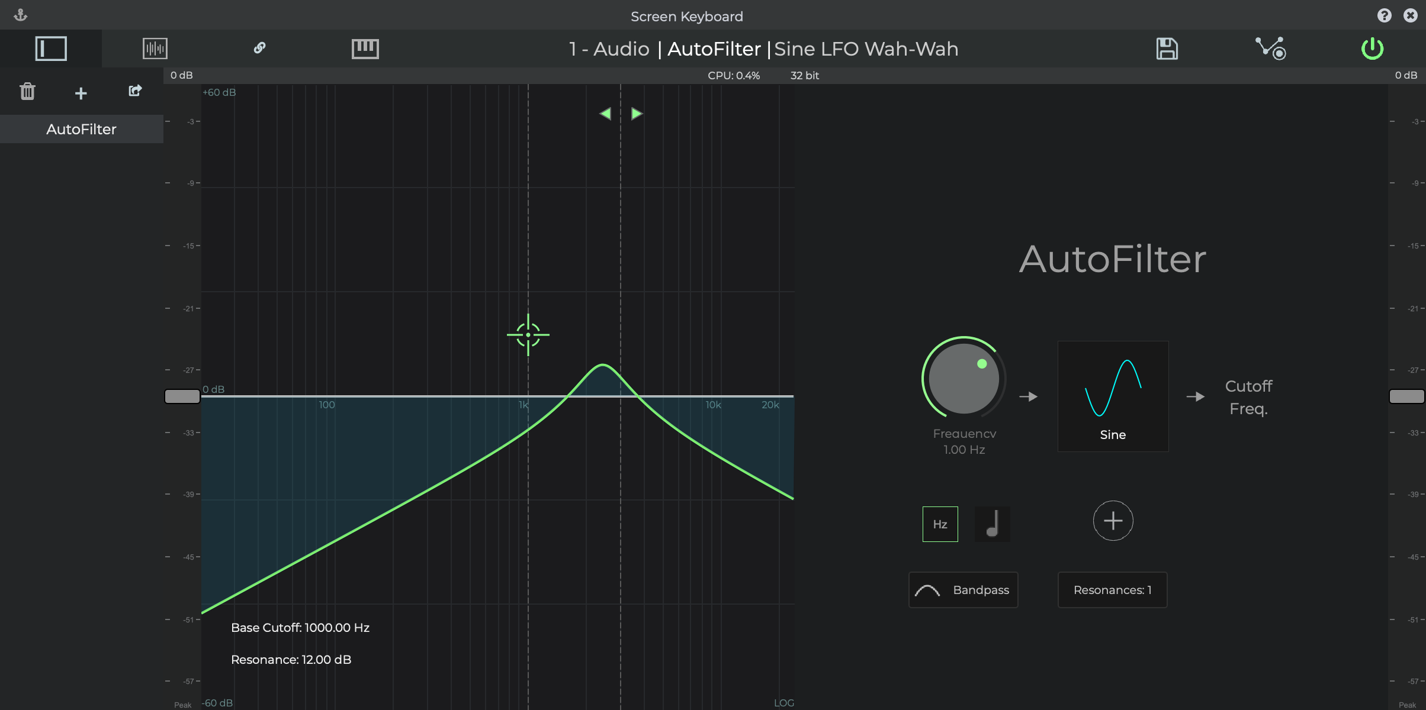Toggle the green power bypass button
Viewport: 1426px width, 710px height.
1372,49
